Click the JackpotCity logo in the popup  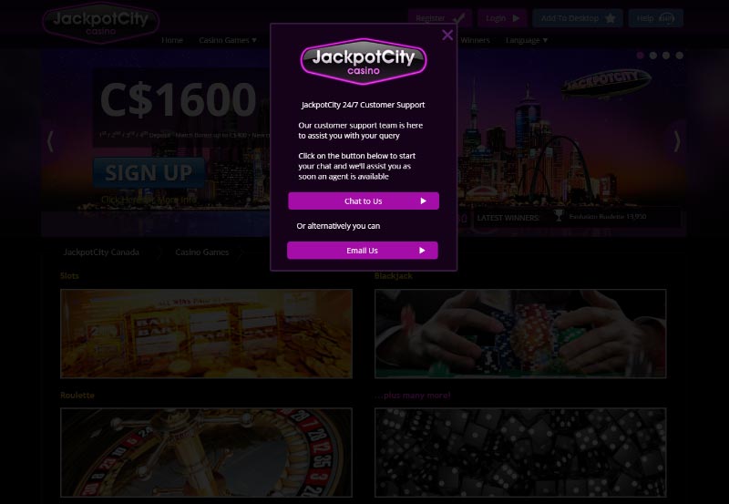[364, 62]
